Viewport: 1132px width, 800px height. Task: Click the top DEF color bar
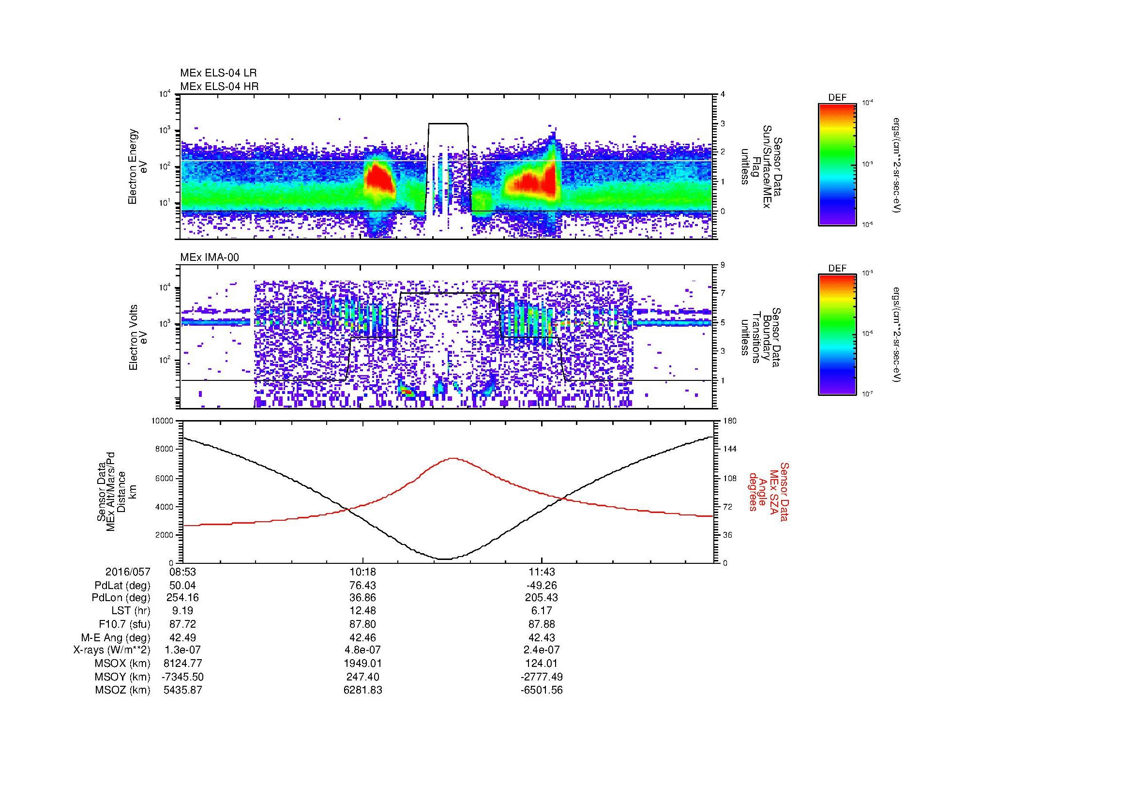point(837,164)
